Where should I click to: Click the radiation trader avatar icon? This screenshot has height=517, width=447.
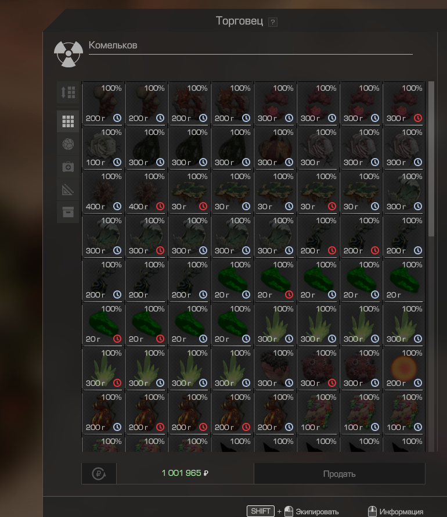click(x=69, y=54)
